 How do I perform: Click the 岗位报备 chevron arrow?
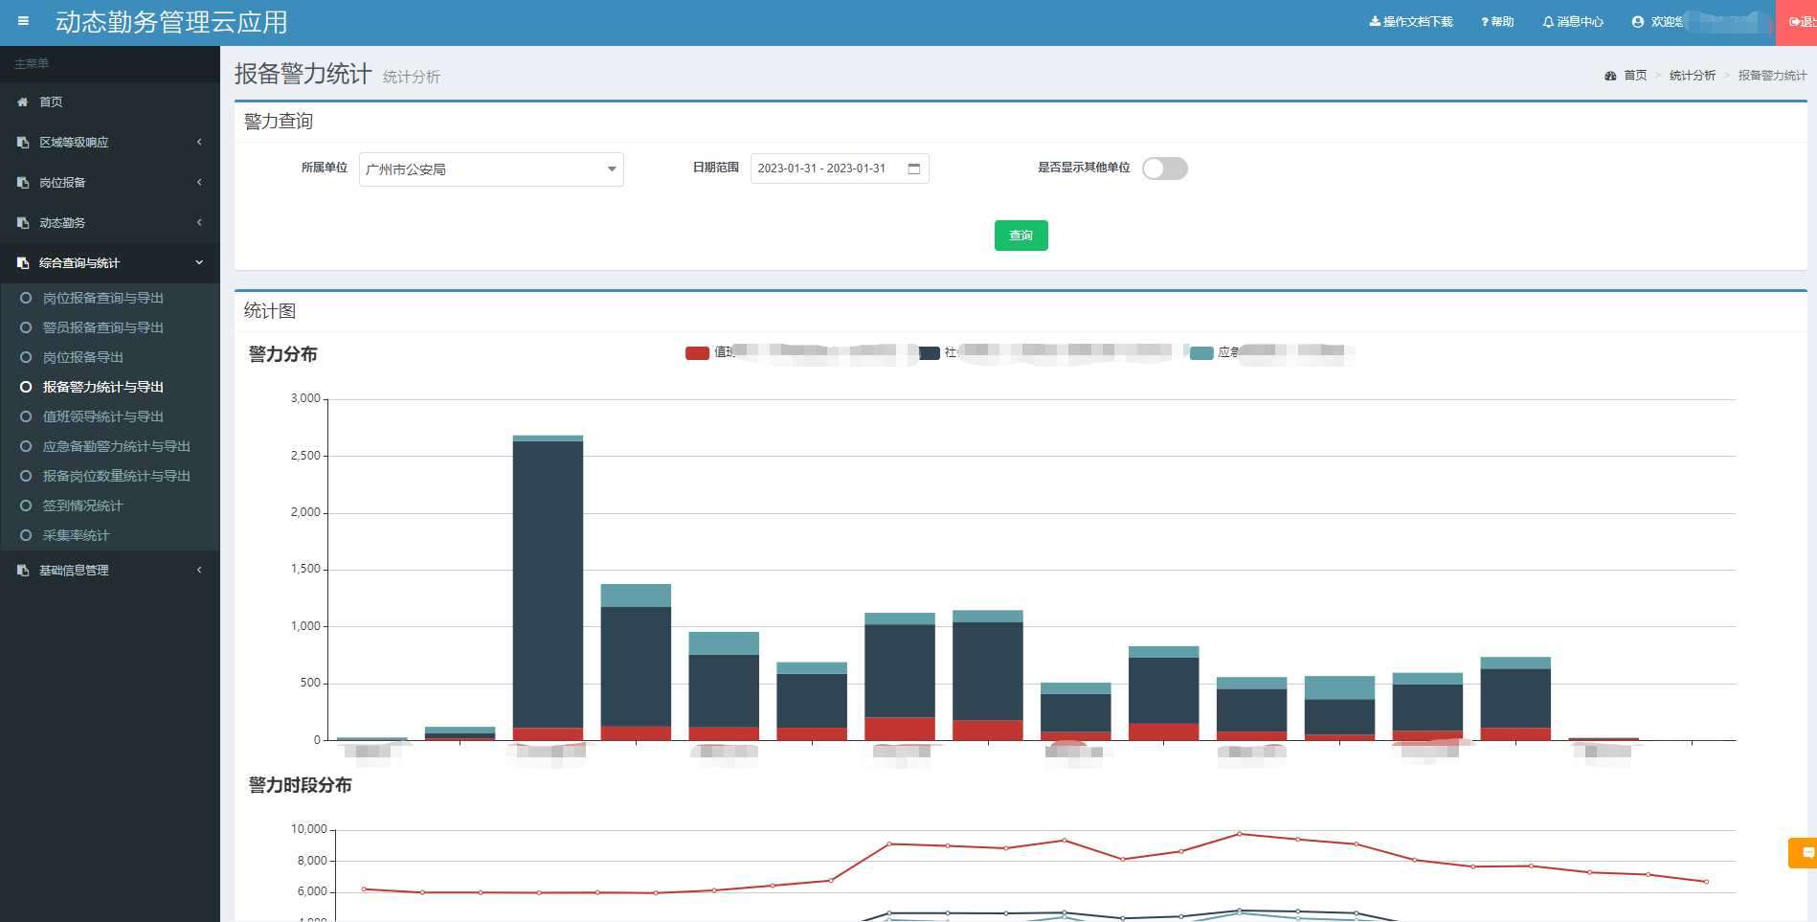point(199,182)
